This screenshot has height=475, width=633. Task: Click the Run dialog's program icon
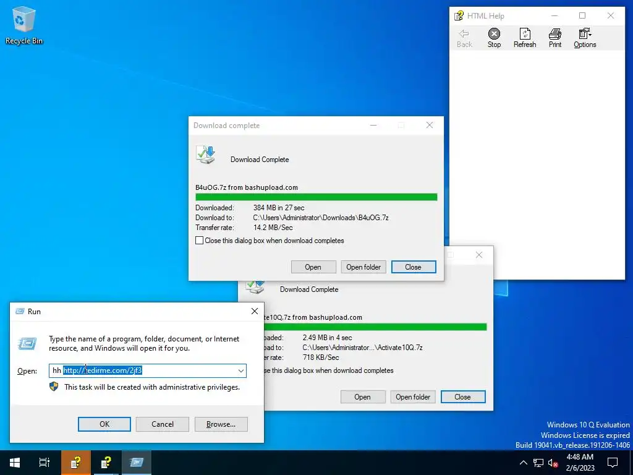click(27, 344)
